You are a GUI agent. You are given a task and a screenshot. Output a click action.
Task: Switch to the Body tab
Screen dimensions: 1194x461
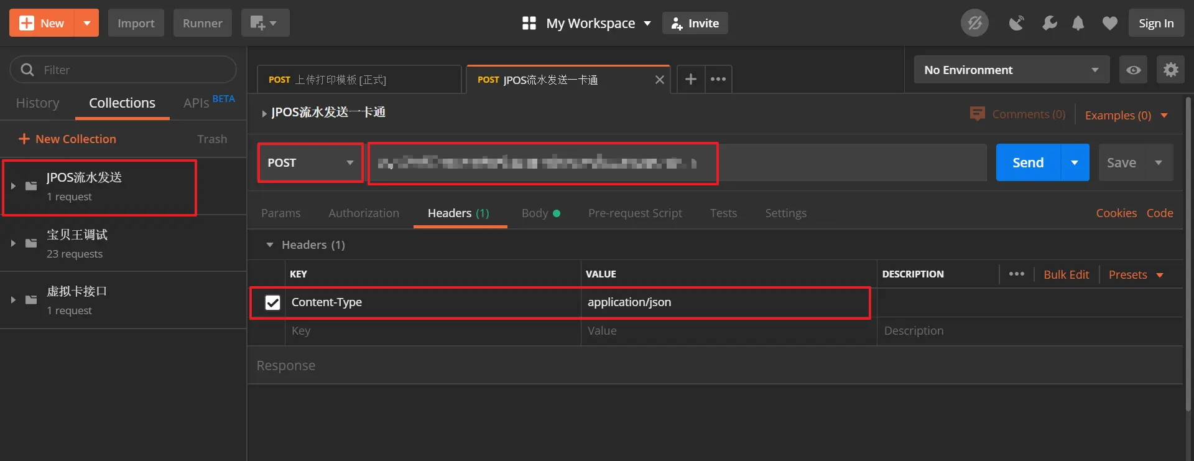click(540, 213)
